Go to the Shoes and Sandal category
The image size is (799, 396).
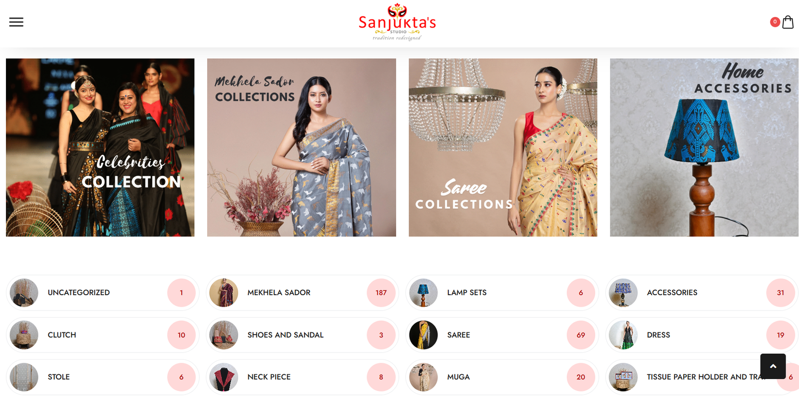pyautogui.click(x=286, y=335)
